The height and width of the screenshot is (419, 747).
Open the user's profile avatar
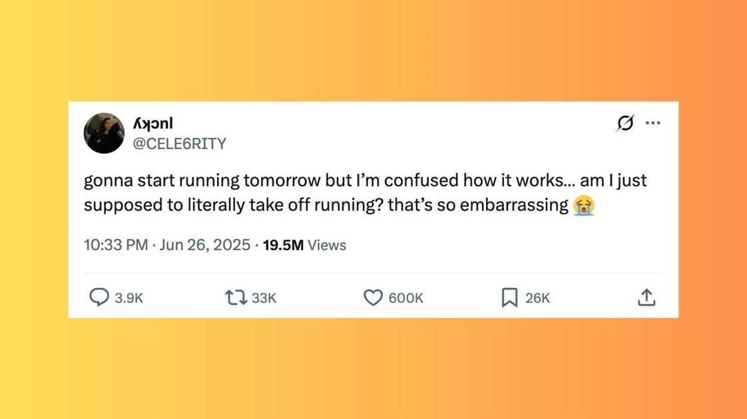104,133
